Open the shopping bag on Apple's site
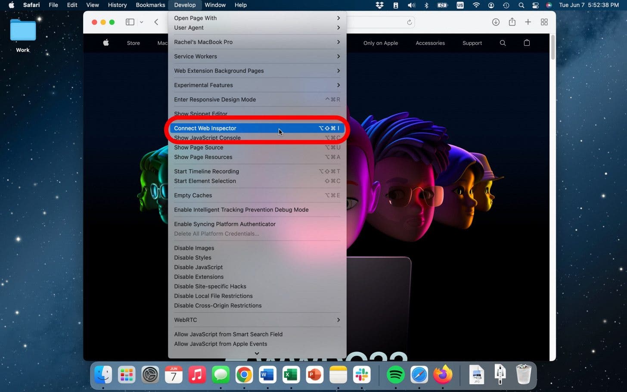This screenshot has height=392, width=627. click(526, 43)
